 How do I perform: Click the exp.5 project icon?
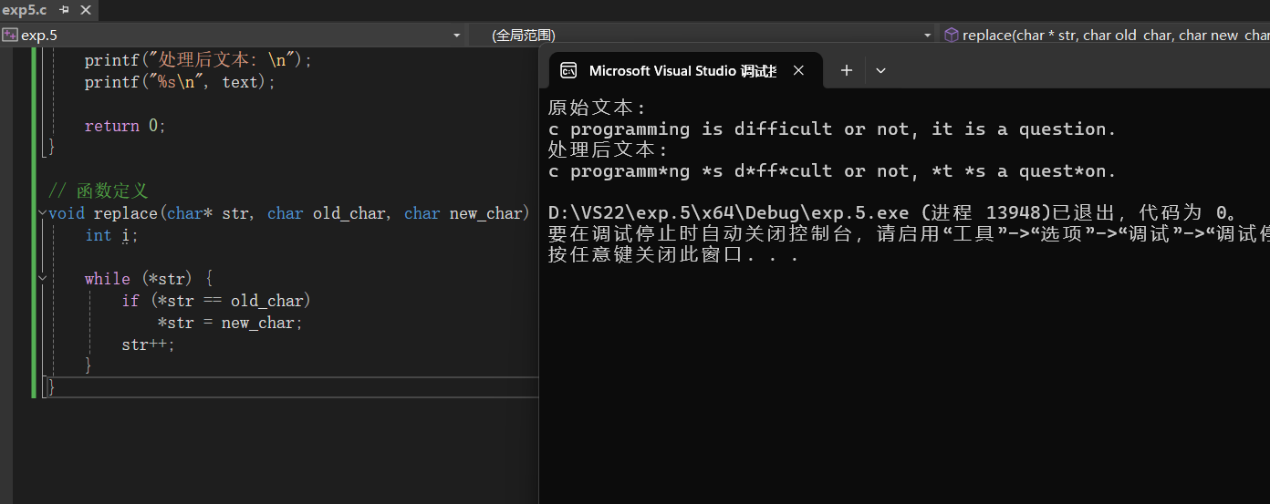(9, 35)
